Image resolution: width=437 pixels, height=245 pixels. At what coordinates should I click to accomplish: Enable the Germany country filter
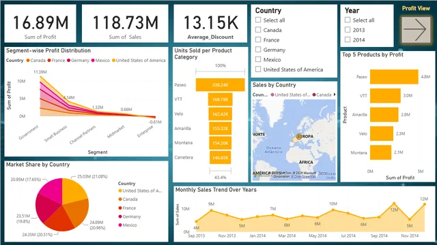tap(258, 50)
